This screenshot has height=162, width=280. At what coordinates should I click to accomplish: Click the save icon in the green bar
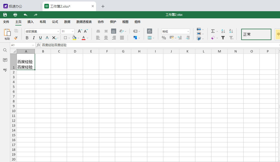pyautogui.click(x=5, y=15)
